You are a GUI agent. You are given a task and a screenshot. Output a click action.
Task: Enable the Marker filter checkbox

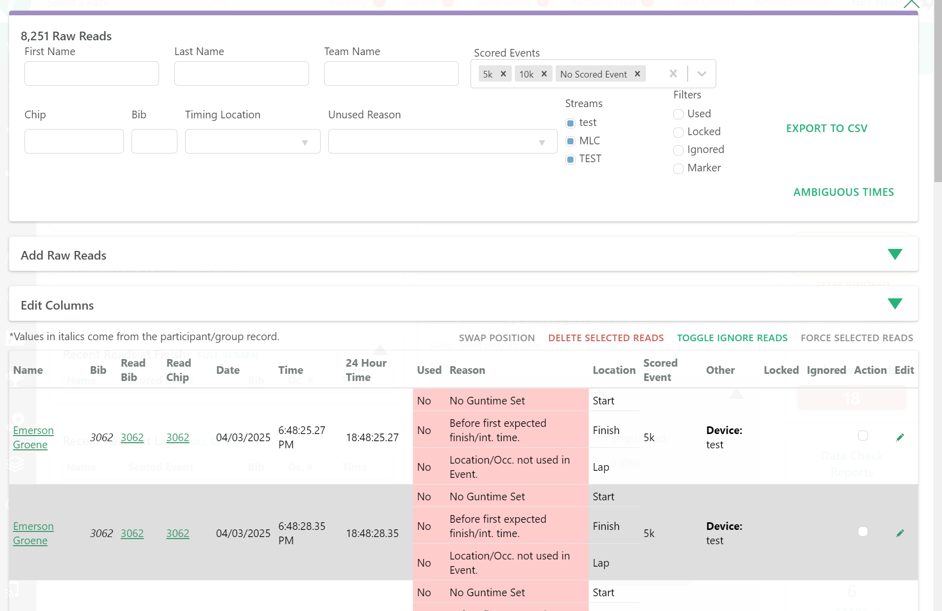coord(678,168)
